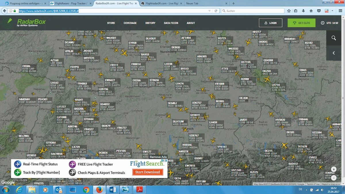Viewport: 345px width, 194px height.
Task: Reload the page with refresh icon
Action: [216, 11]
